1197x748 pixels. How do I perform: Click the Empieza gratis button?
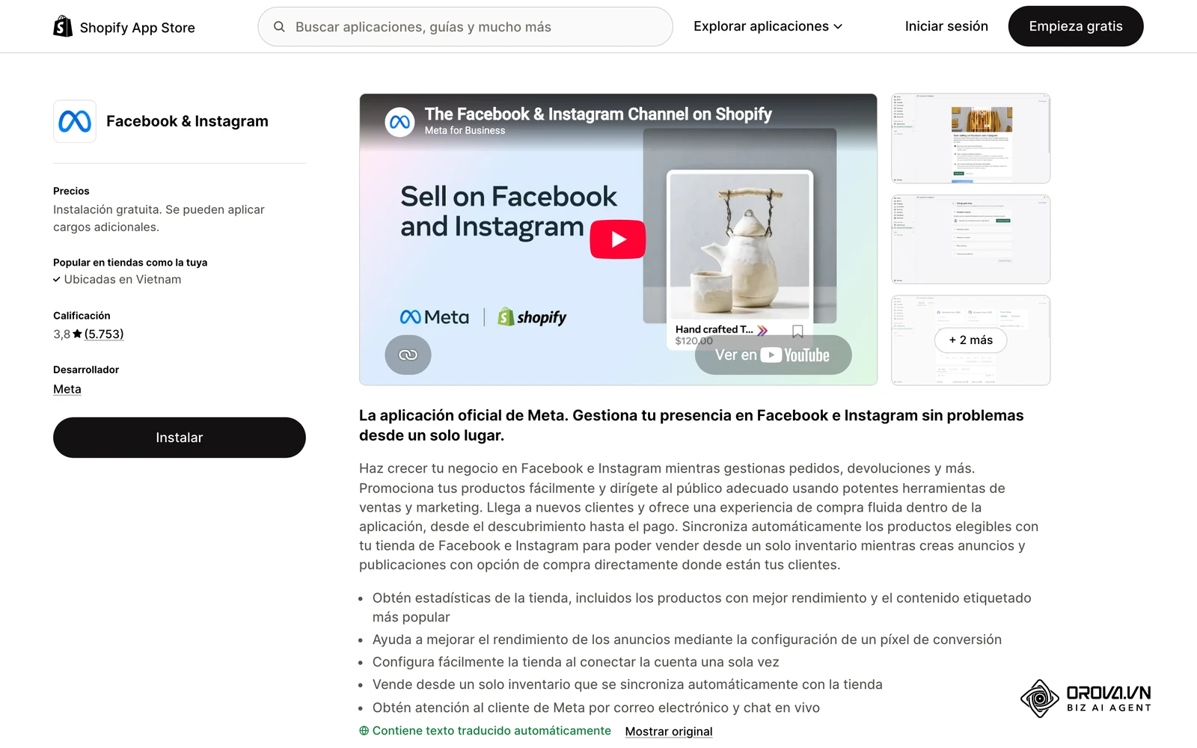click(x=1076, y=26)
